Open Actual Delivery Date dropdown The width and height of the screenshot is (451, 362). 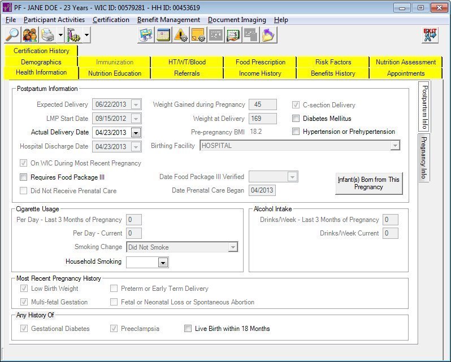(x=136, y=133)
